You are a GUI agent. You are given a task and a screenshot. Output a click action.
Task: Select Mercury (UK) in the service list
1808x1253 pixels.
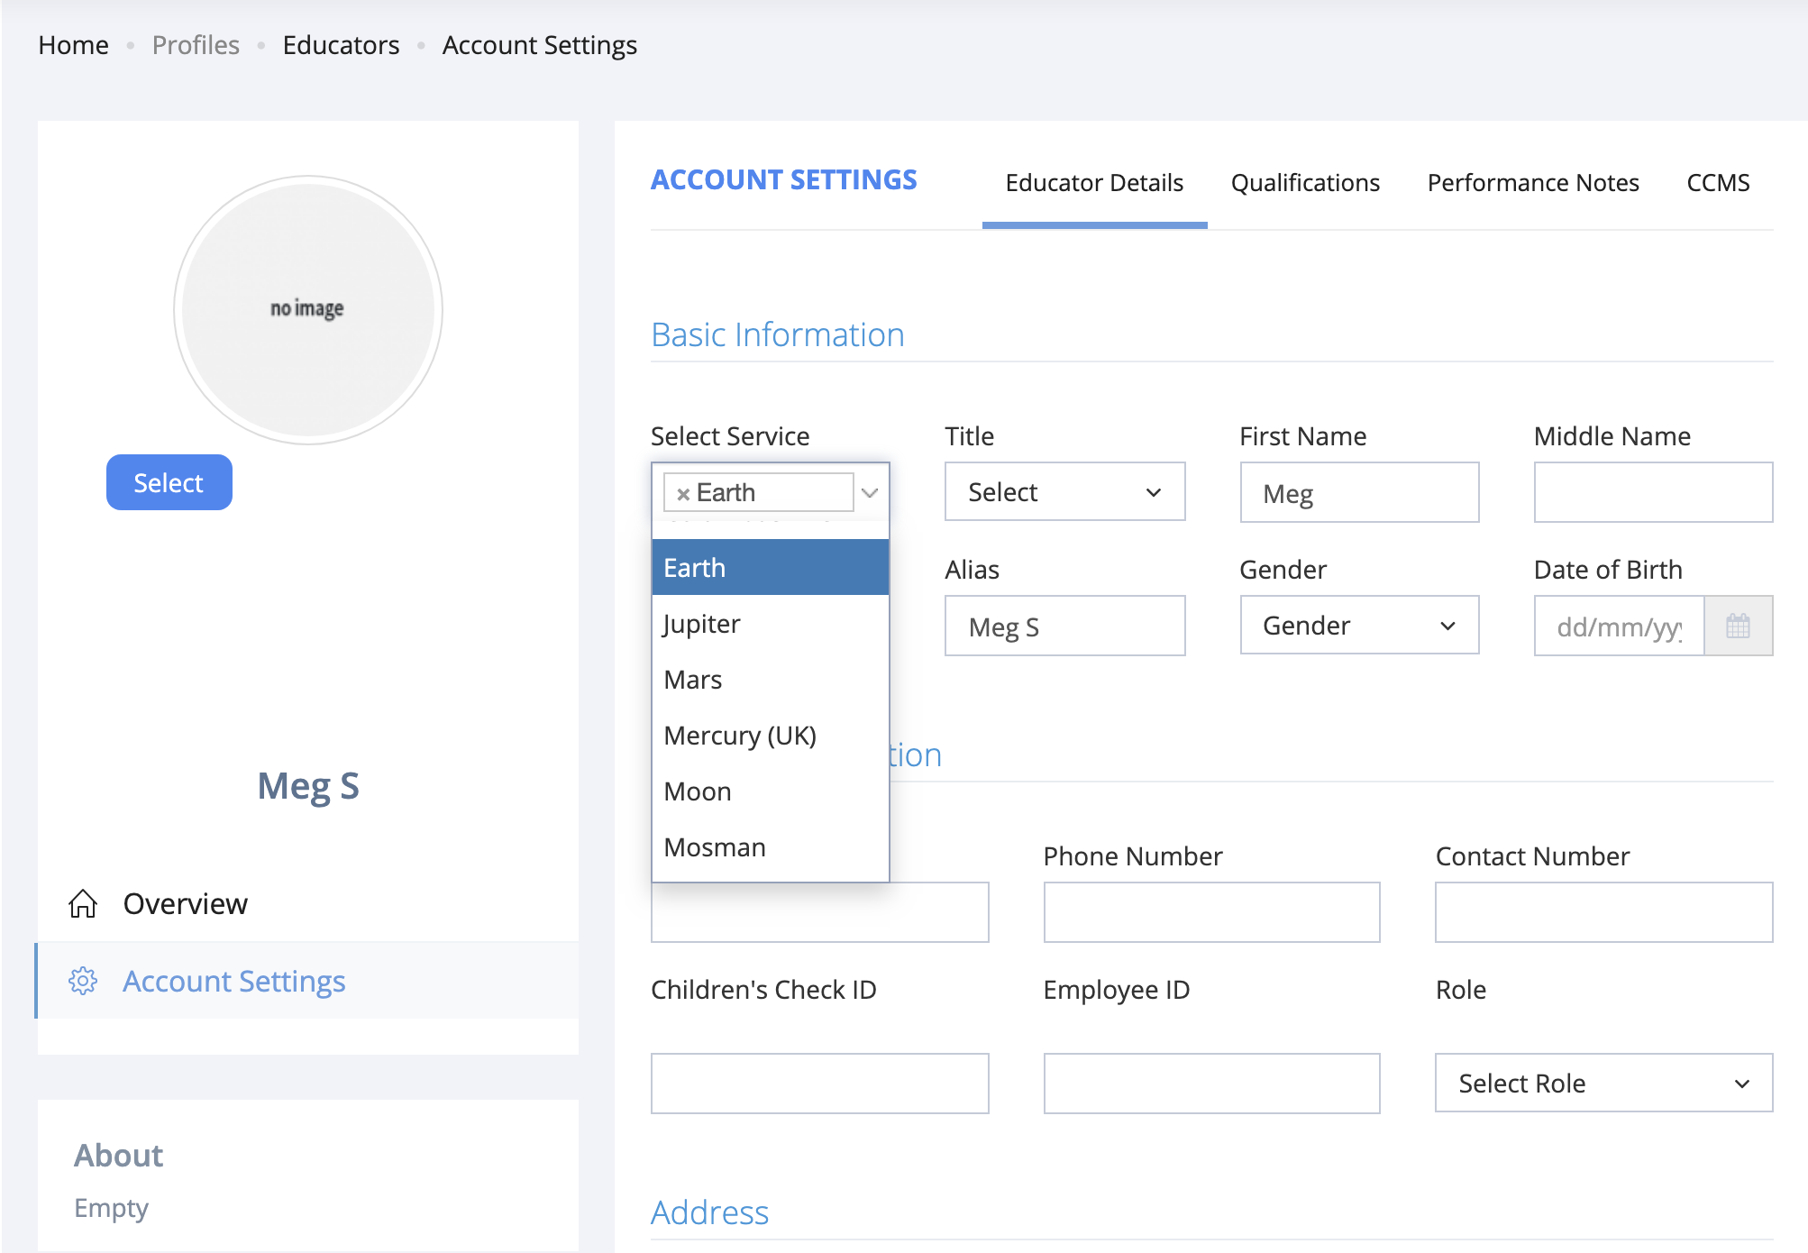tap(739, 736)
